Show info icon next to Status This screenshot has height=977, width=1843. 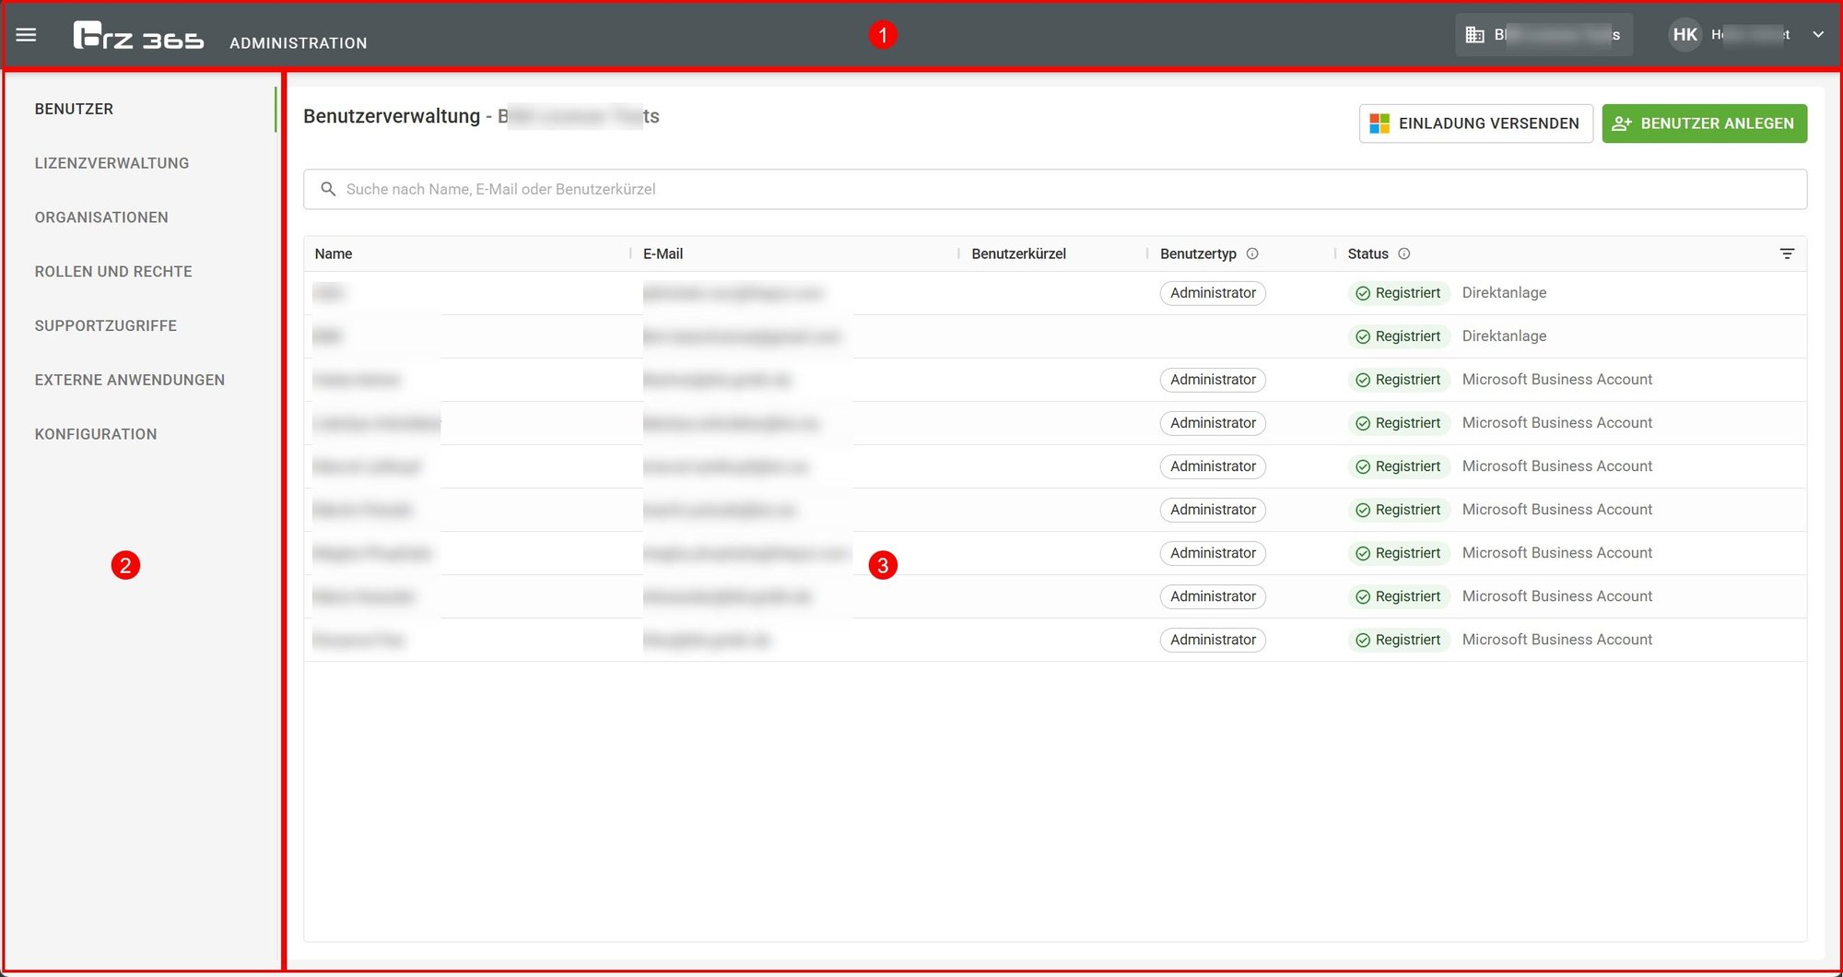(1404, 253)
